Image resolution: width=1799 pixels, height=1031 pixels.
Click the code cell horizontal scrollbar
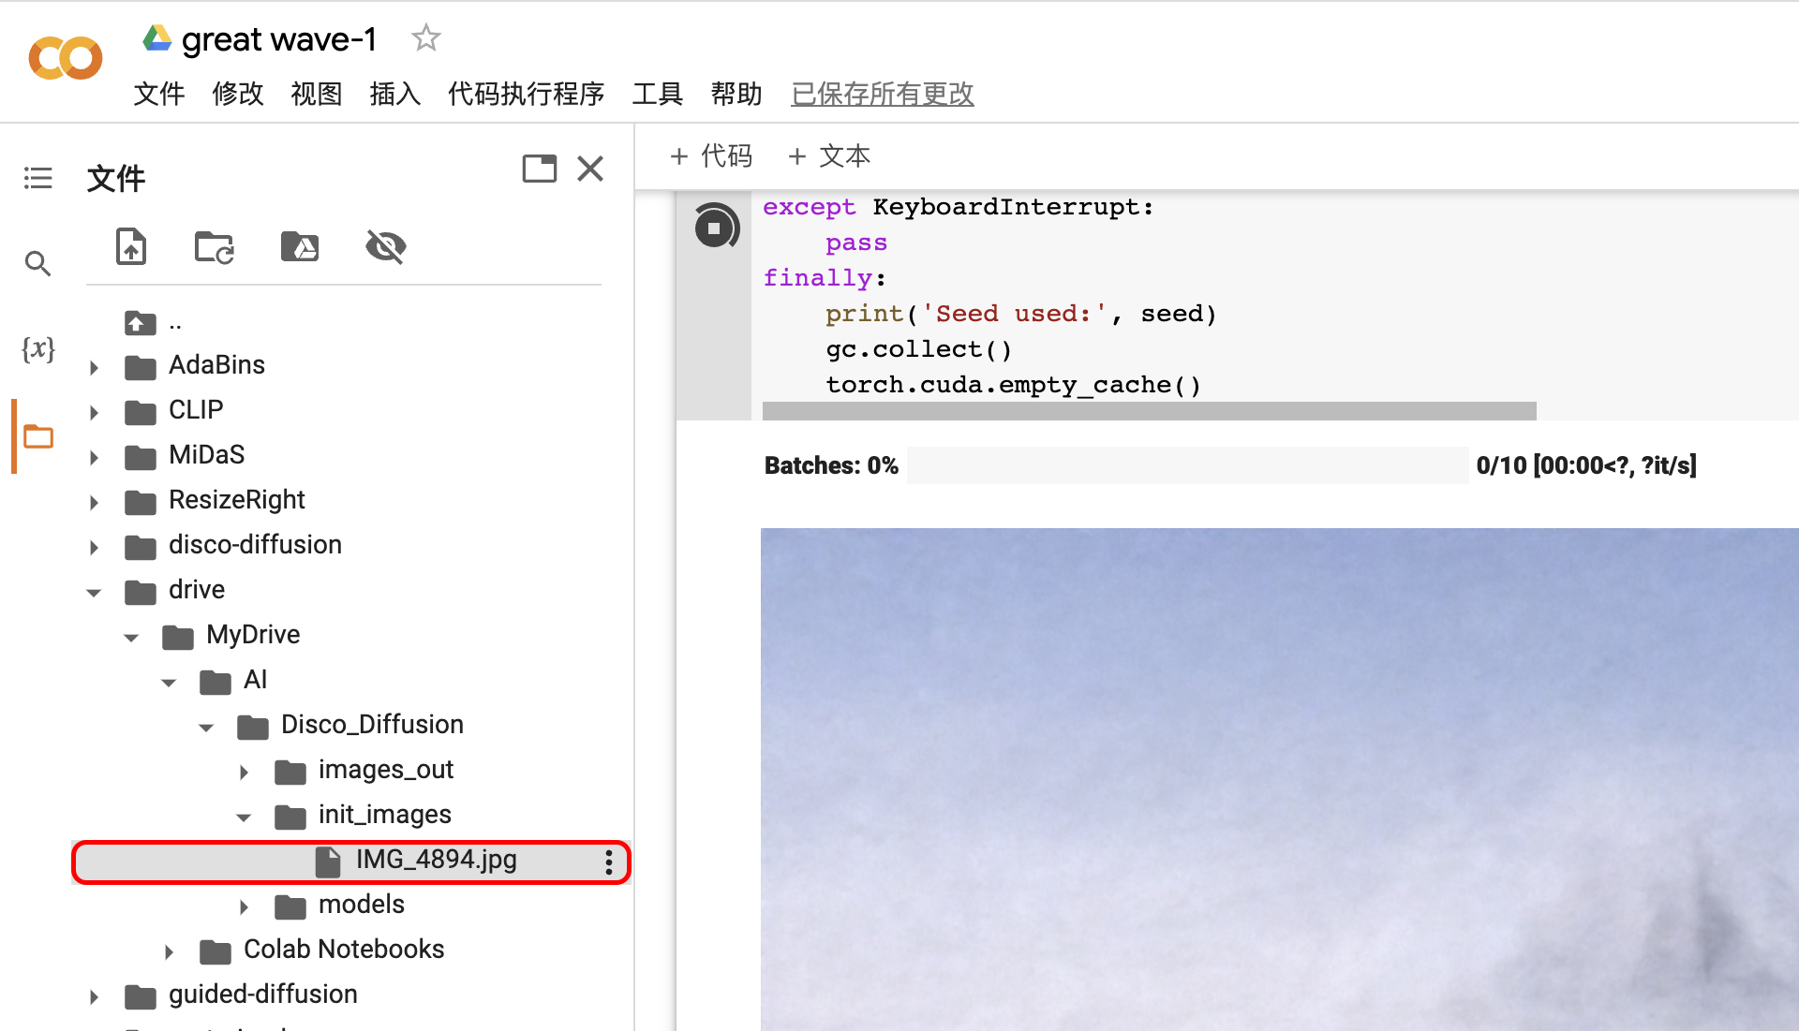[1149, 411]
